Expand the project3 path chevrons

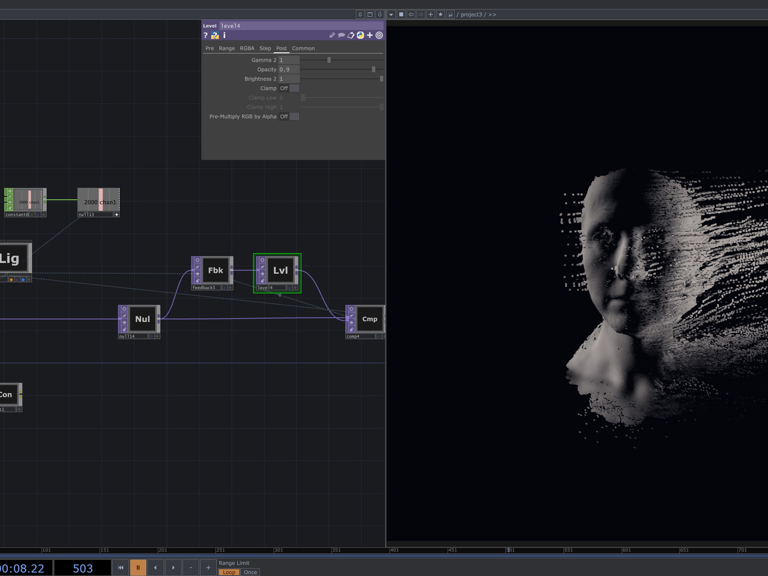(492, 14)
